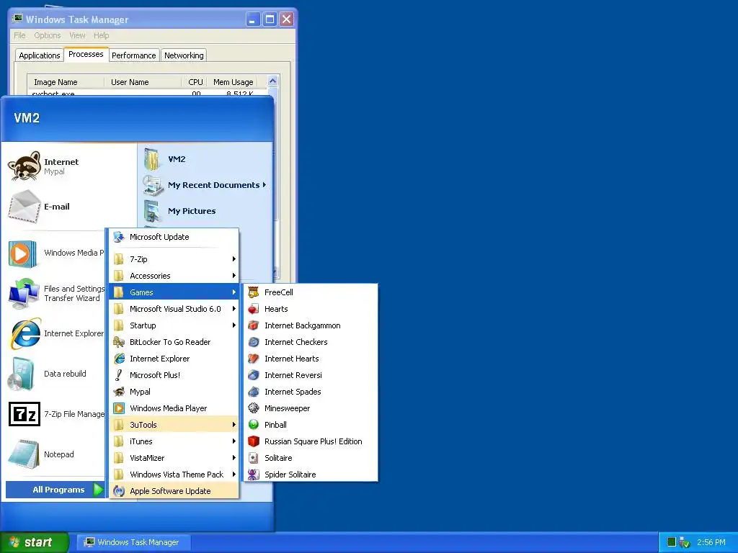
Task: Select Processes tab in Task Manager
Action: click(x=86, y=54)
